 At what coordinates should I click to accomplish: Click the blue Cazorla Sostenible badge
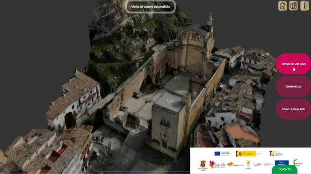282,163
